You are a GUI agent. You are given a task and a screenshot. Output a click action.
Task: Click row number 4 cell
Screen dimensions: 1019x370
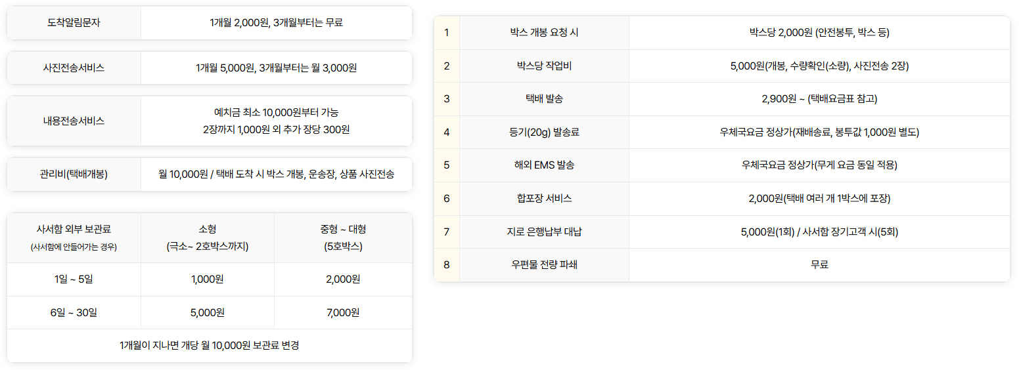[x=447, y=132]
